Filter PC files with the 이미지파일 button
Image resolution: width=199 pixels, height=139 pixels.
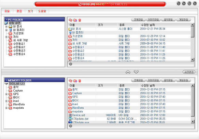(153, 20)
